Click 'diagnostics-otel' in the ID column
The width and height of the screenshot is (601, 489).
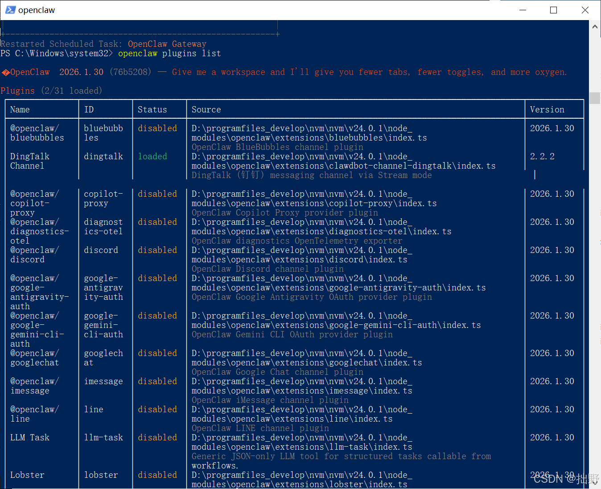[x=103, y=227]
